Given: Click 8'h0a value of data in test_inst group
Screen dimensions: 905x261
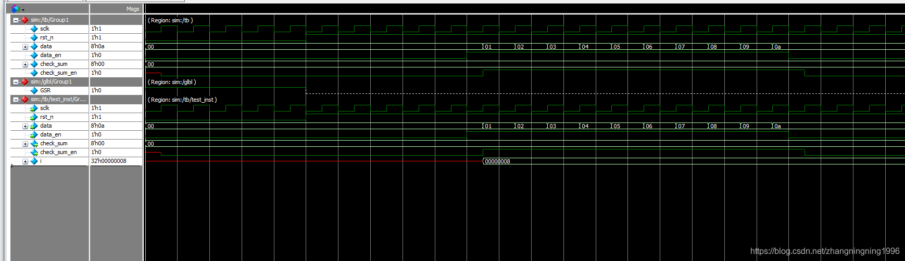Looking at the screenshot, I should pyautogui.click(x=97, y=126).
